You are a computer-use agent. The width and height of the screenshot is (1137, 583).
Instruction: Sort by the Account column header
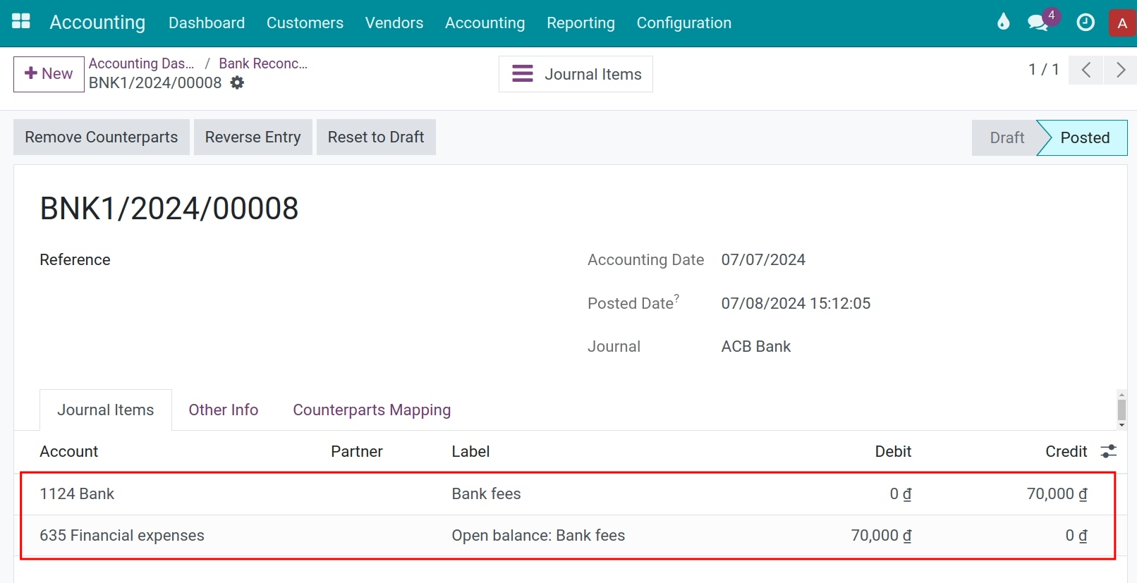pos(69,451)
